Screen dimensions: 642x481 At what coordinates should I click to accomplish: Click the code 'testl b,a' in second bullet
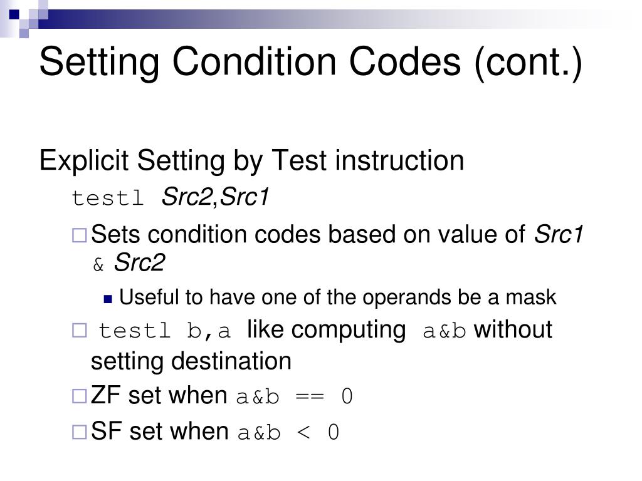165,331
